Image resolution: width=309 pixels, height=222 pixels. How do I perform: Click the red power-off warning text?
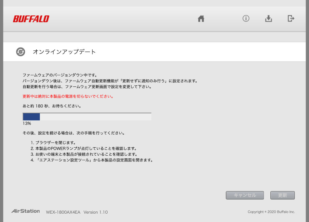click(68, 96)
